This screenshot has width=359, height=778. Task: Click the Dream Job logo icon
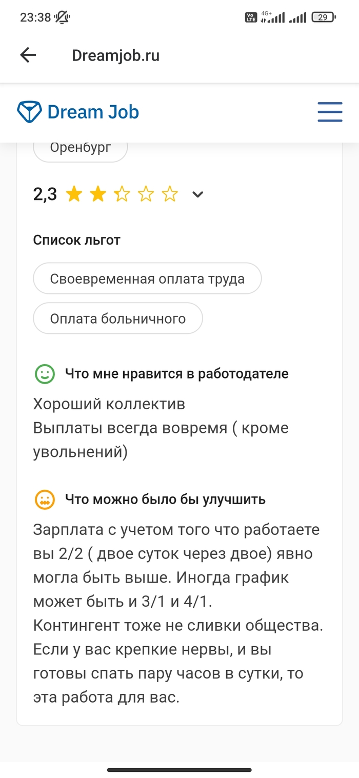(29, 112)
